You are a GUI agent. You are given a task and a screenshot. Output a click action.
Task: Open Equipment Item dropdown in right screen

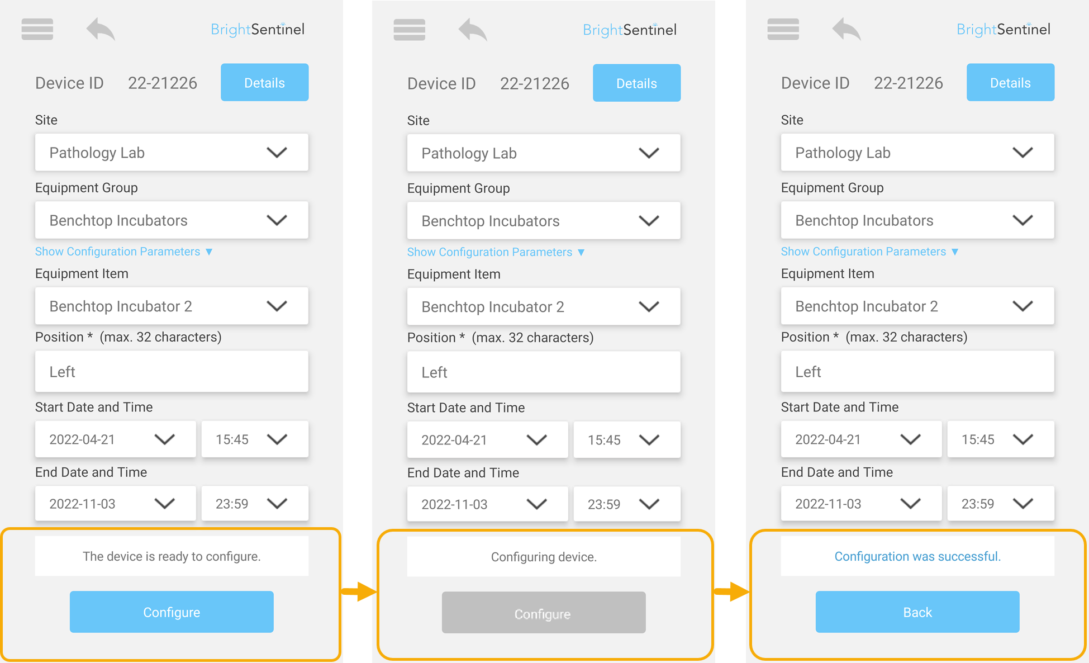coord(917,306)
